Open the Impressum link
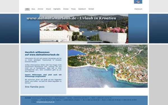168x105 pixels. click(138, 9)
